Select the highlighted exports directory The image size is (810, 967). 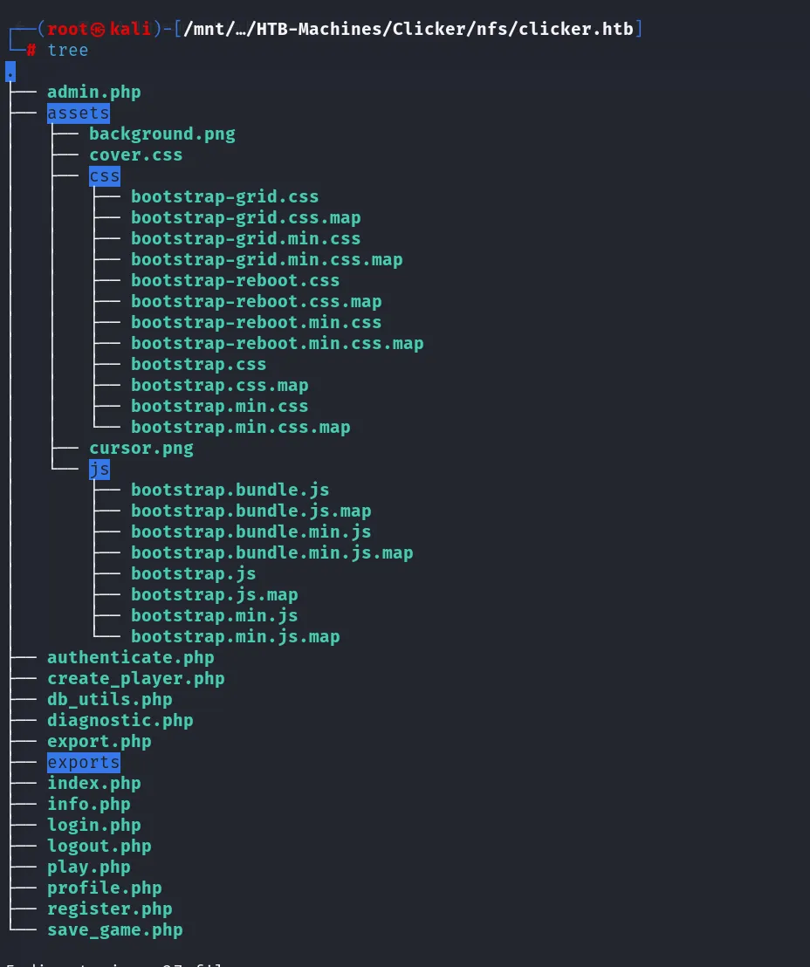[x=83, y=762]
